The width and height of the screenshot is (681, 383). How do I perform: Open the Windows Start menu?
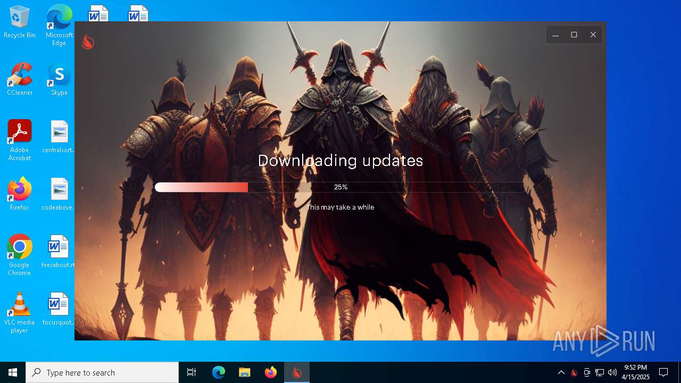[13, 372]
